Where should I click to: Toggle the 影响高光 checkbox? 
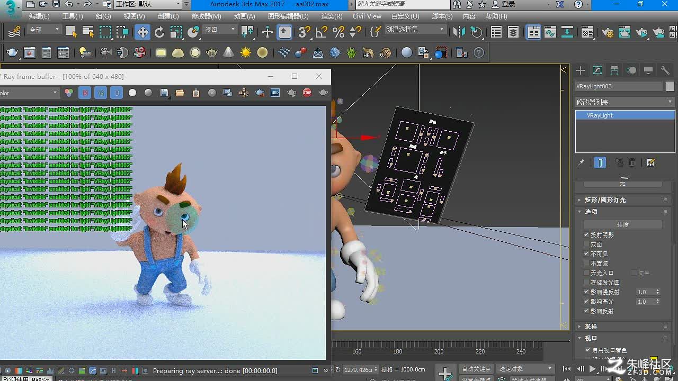click(x=586, y=302)
